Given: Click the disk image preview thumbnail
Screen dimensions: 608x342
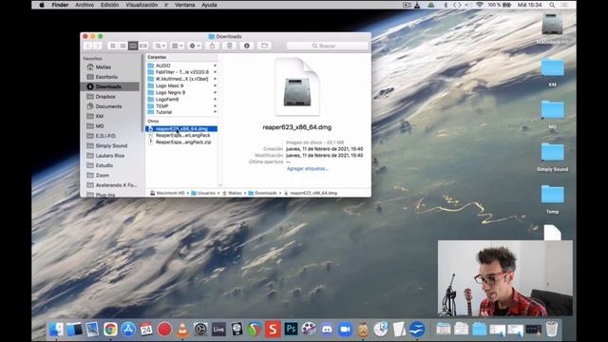Looking at the screenshot, I should coord(297,86).
